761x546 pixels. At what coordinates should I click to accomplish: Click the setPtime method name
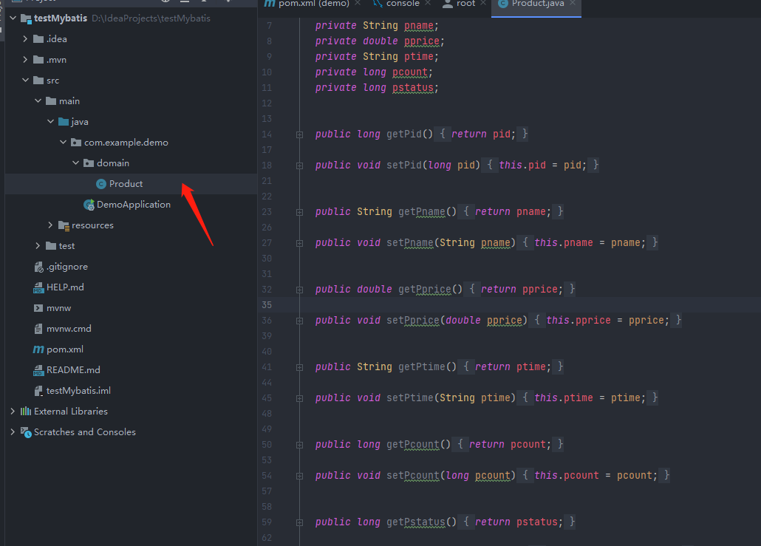pyautogui.click(x=409, y=398)
